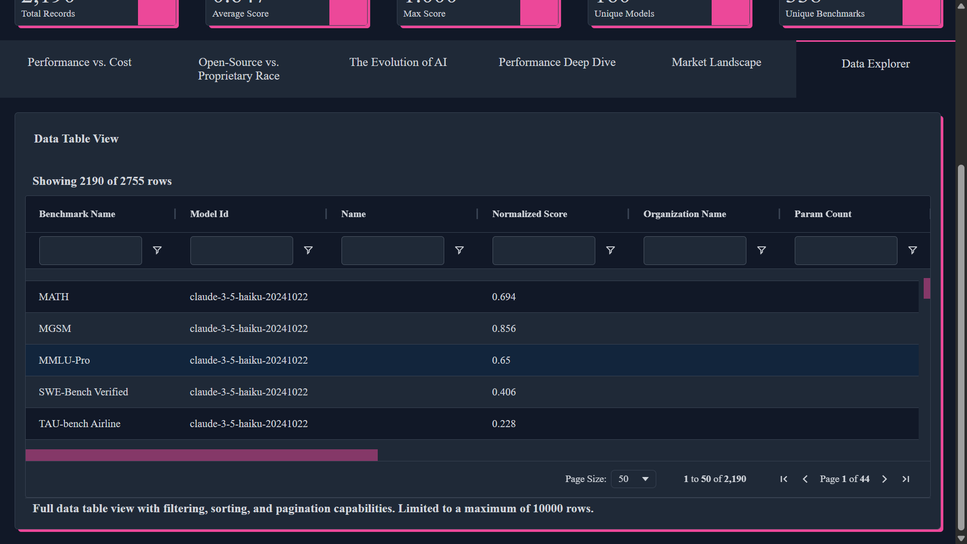Go to the next table page
The width and height of the screenshot is (967, 544).
(884, 479)
